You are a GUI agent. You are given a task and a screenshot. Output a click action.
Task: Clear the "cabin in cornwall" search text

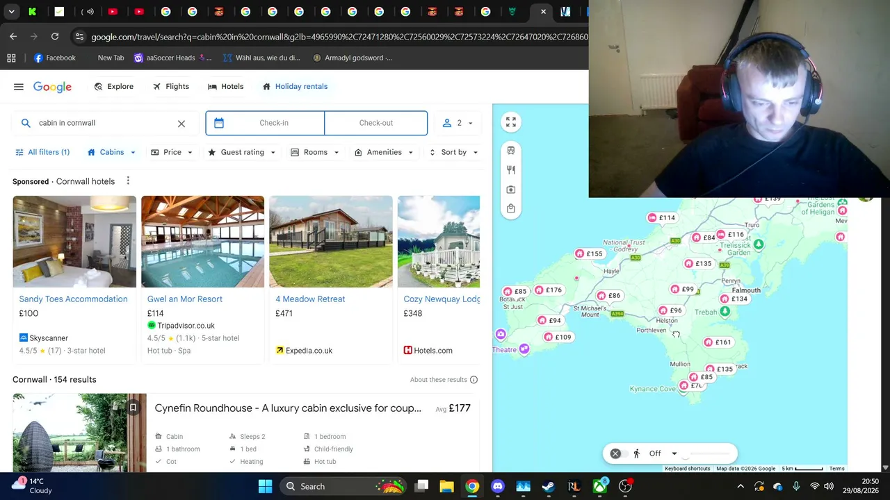pyautogui.click(x=181, y=124)
